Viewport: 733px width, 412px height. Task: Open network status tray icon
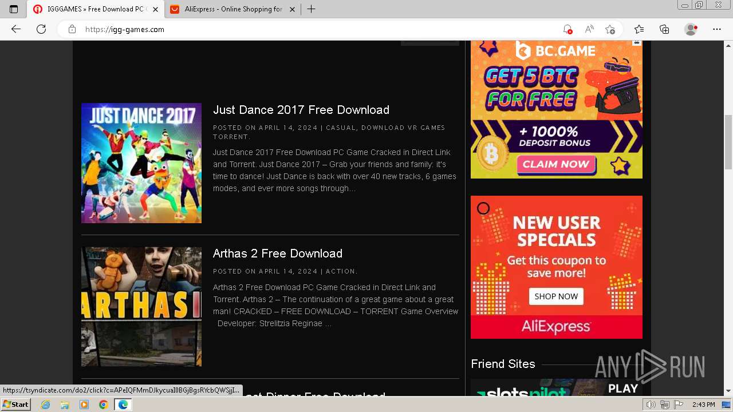(x=665, y=405)
